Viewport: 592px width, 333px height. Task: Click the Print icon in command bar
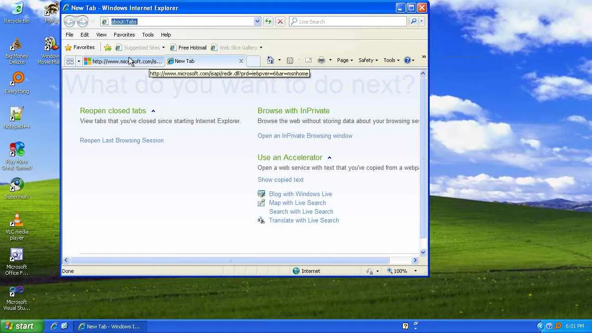[x=321, y=60]
